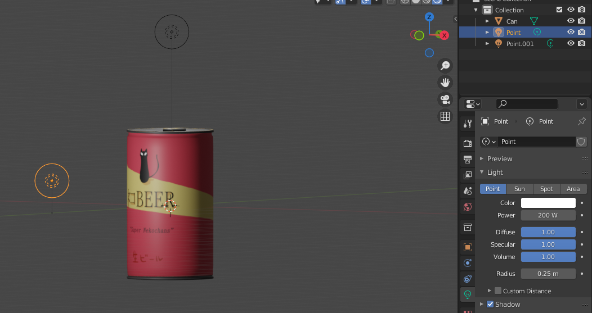The image size is (592, 313).
Task: Set light type to Spot
Action: pyautogui.click(x=546, y=189)
